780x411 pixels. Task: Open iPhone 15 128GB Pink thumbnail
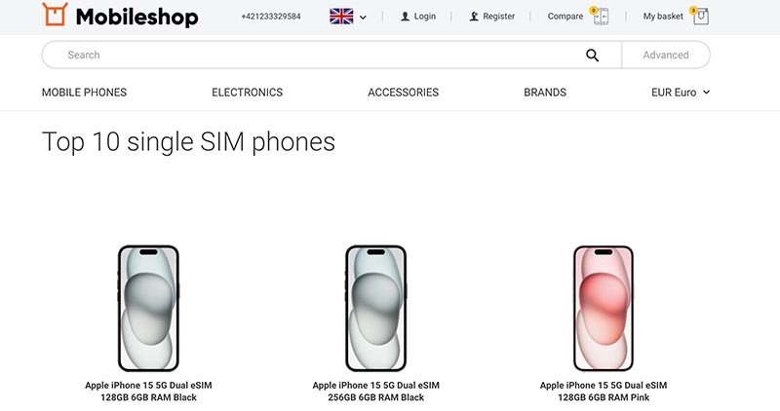pos(604,307)
